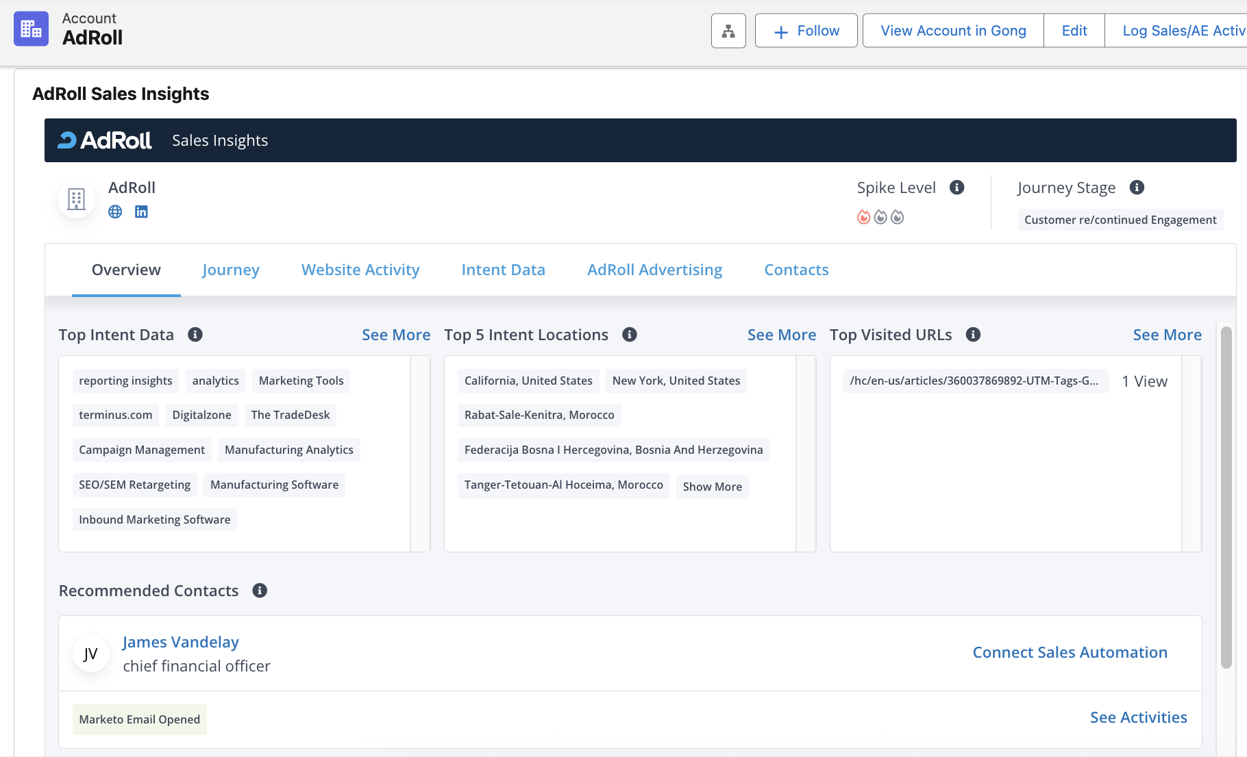Click Connect Sales Automation link
The width and height of the screenshot is (1247, 757).
tap(1070, 652)
